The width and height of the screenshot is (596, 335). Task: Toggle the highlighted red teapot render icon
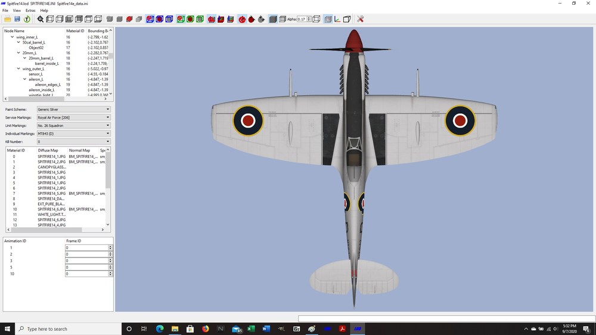tap(212, 19)
